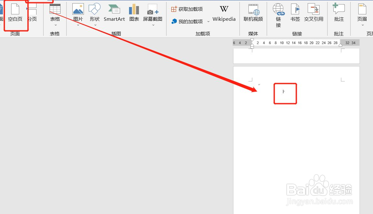Expand the 表格 dropdown arrow
This screenshot has height=214, width=373.
point(55,25)
